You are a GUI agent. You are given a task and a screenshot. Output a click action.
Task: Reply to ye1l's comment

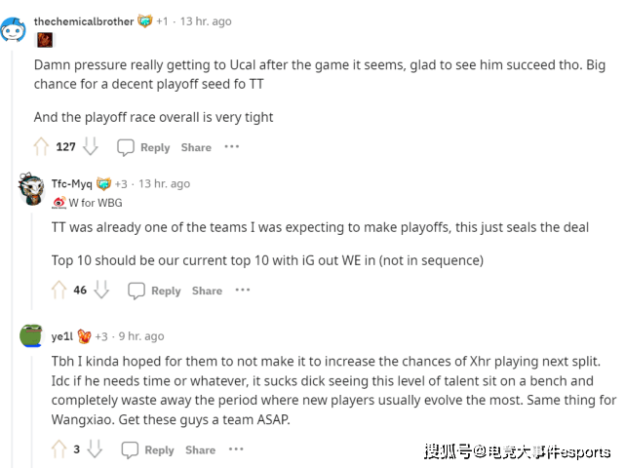[148, 449]
